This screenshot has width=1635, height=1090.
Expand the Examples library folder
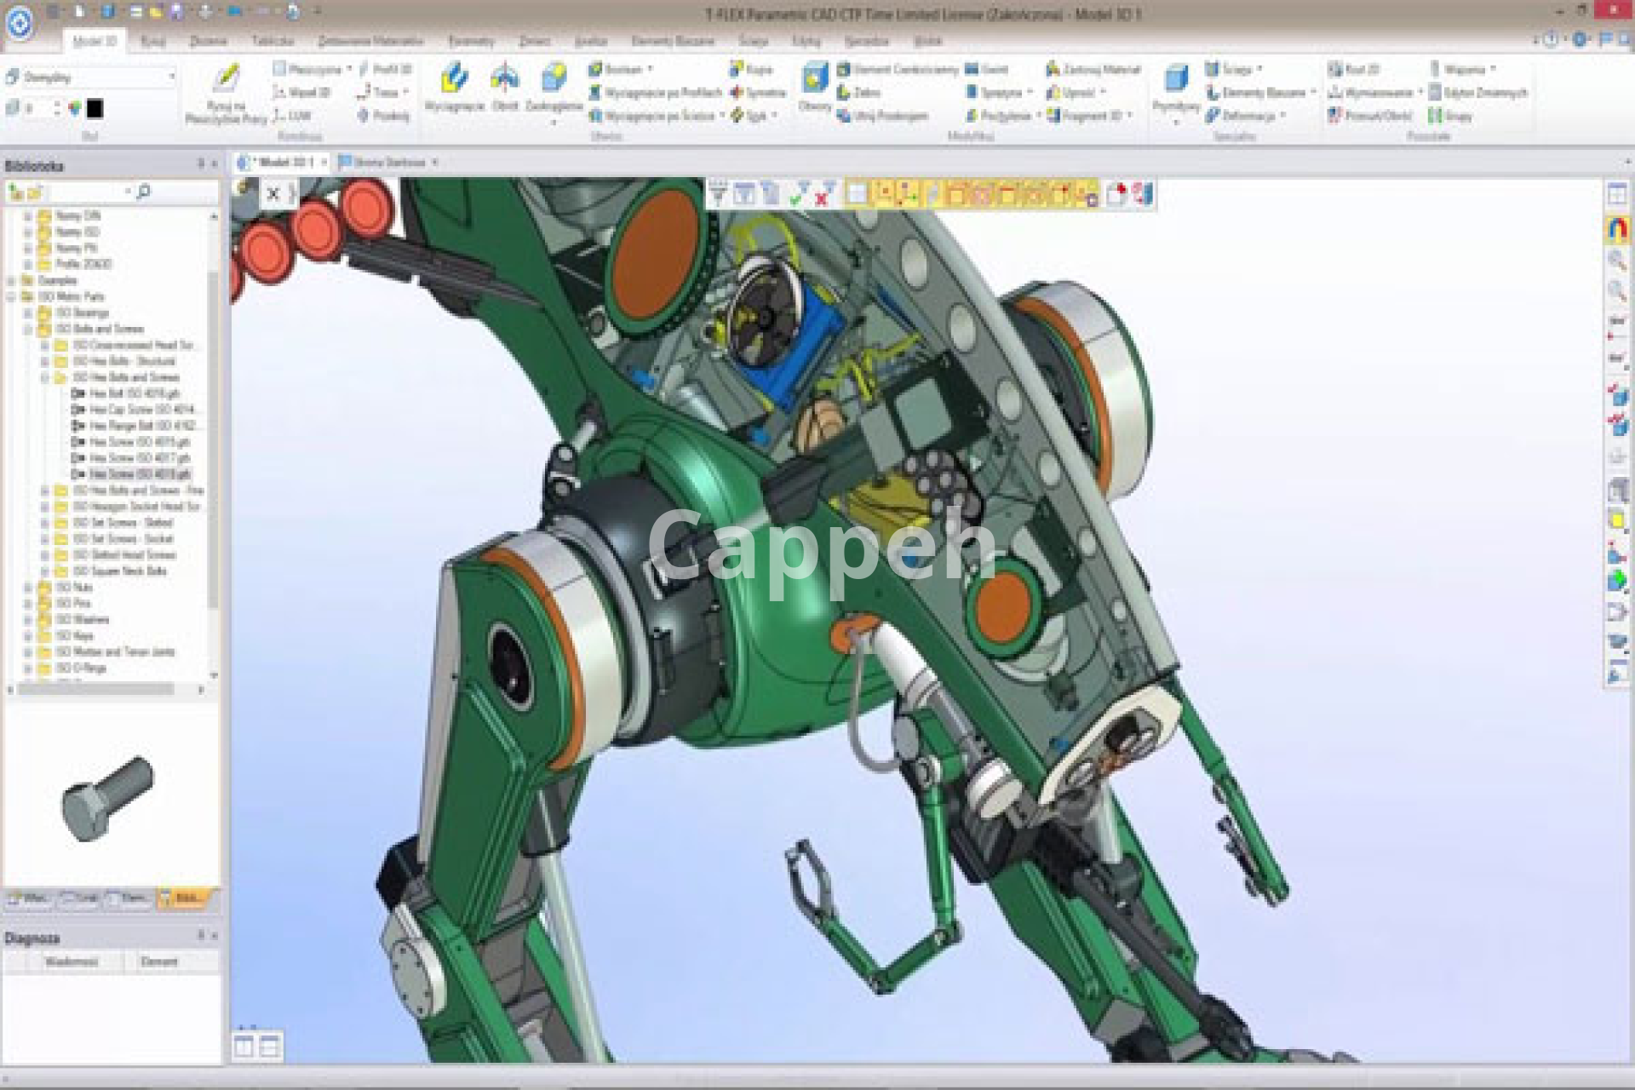(x=12, y=280)
